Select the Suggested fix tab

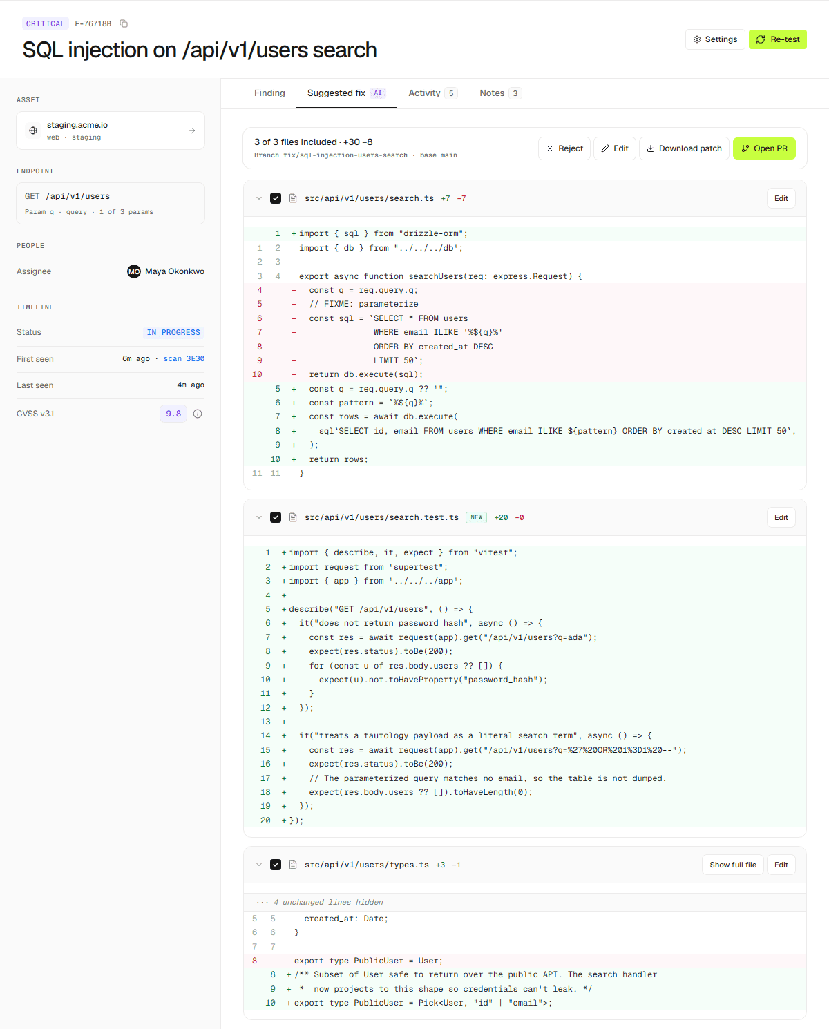(x=347, y=93)
